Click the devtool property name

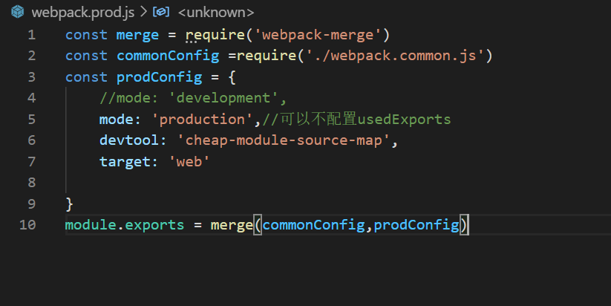129,140
